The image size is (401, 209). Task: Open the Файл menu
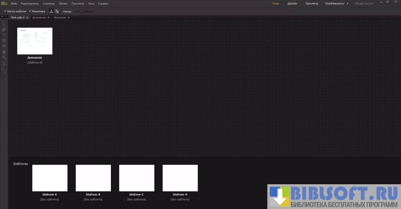(14, 3)
